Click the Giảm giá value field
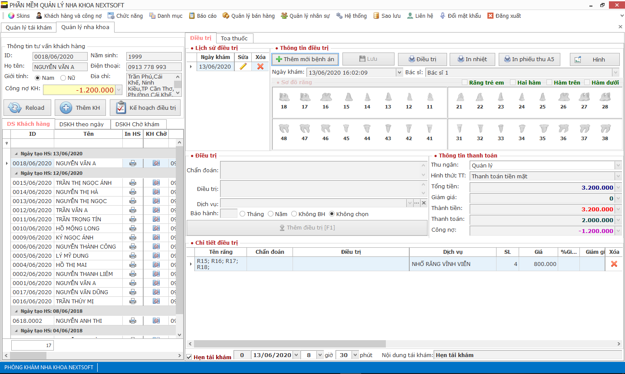Image resolution: width=625 pixels, height=374 pixels. coord(543,198)
